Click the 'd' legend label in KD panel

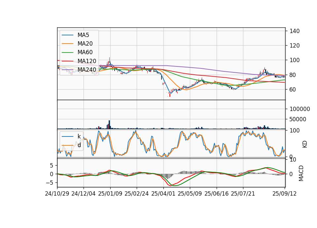click(x=79, y=145)
